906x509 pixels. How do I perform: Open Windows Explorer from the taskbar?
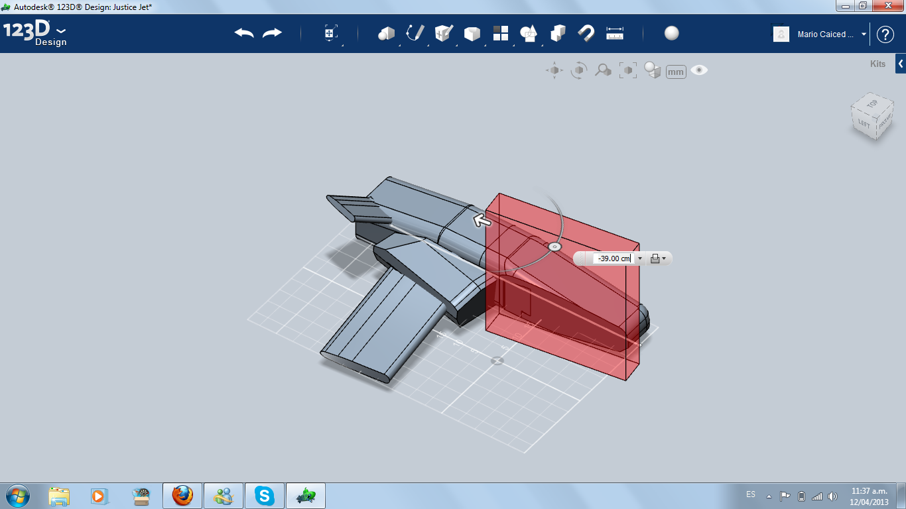[x=59, y=496]
